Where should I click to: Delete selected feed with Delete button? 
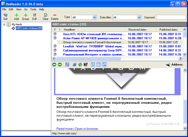tap(55, 17)
